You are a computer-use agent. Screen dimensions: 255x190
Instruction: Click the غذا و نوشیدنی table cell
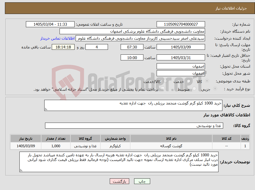click(x=85, y=146)
